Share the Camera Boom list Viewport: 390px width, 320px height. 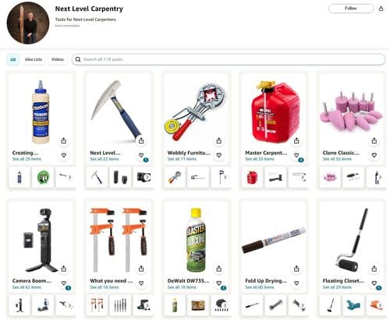coord(64,268)
